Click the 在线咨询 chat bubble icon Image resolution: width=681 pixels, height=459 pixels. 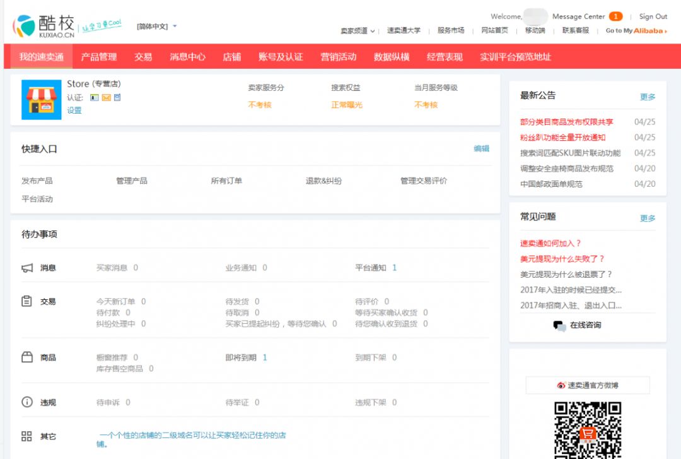tap(559, 325)
